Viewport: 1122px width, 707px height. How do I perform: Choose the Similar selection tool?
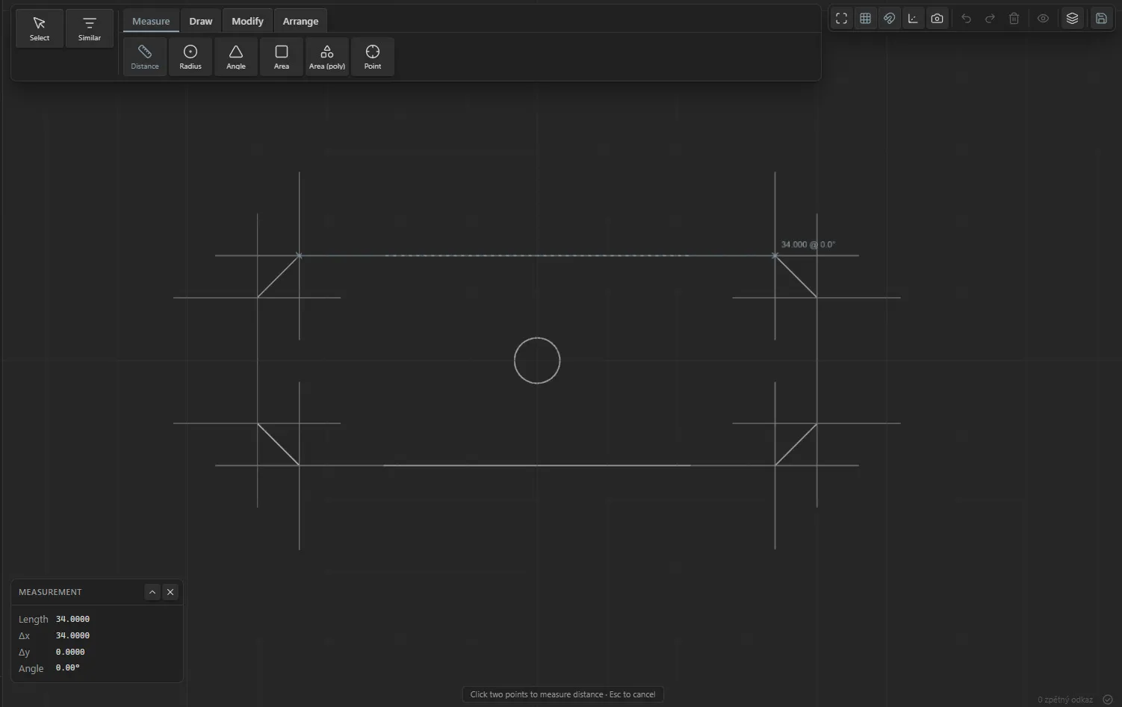coord(90,28)
